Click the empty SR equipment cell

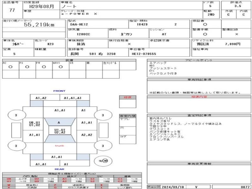[77, 66]
